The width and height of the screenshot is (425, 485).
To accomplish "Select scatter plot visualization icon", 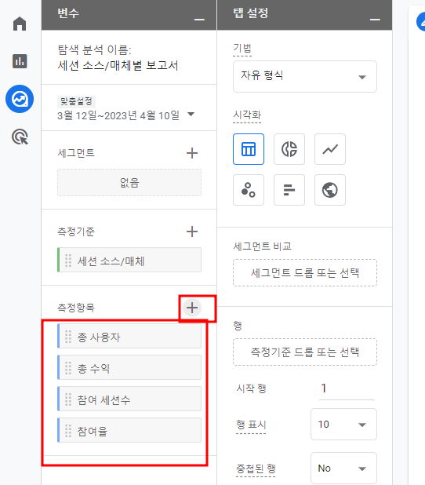I will point(249,190).
